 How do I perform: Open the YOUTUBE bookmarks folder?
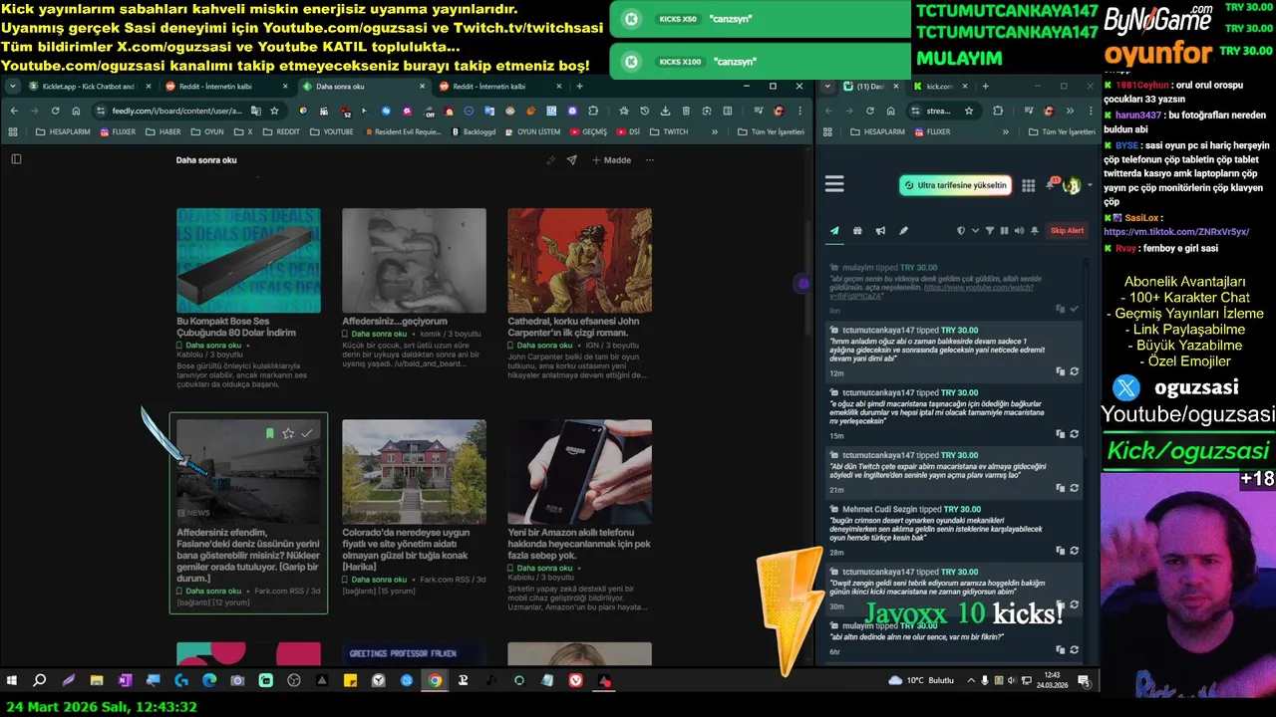click(331, 131)
